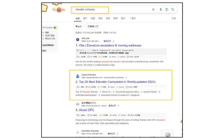224x140 pixels.
Task: Open Google Lens image search icon
Action: (167, 10)
